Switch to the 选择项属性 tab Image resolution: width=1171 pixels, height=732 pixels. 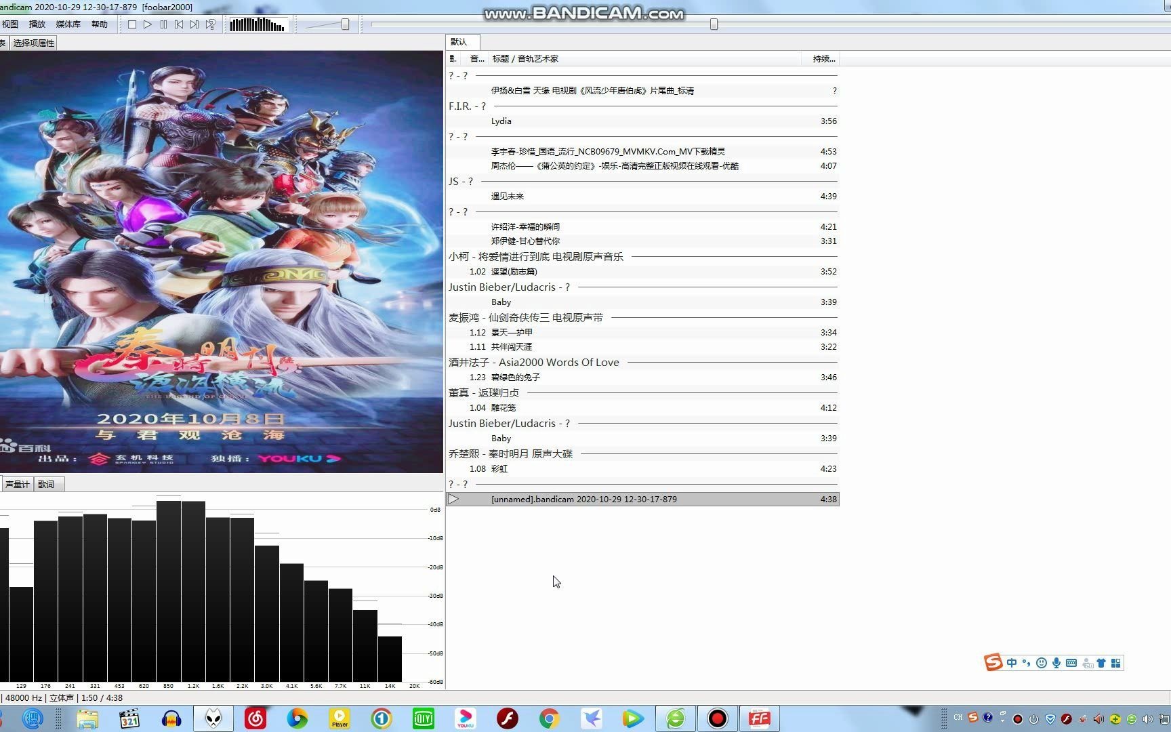[33, 43]
